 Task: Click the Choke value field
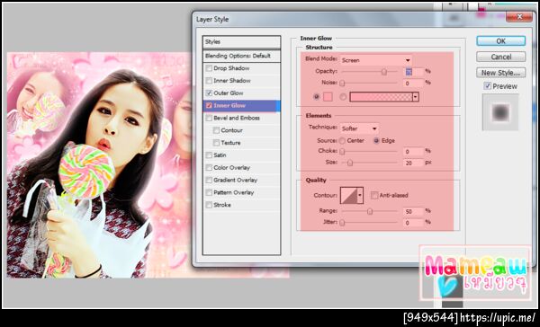click(414, 151)
